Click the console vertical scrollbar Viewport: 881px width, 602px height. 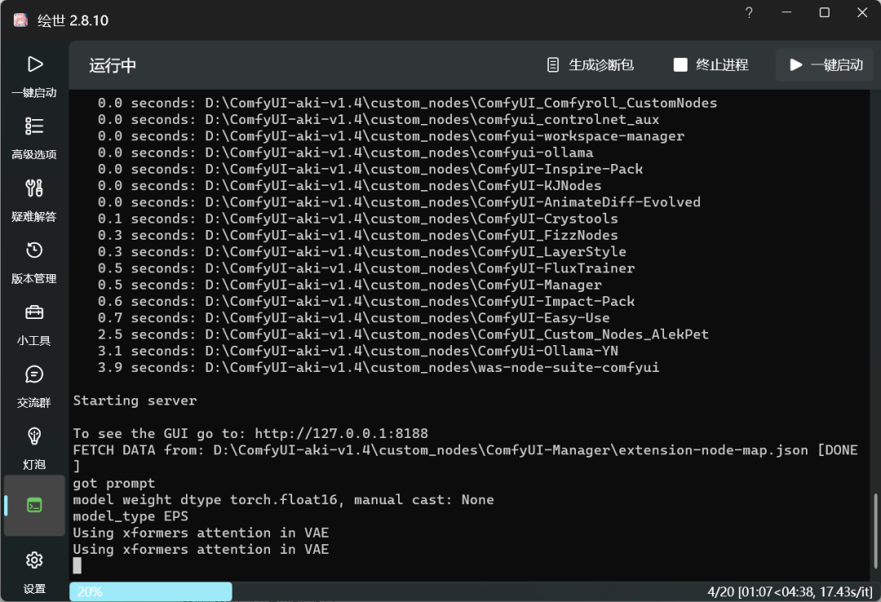click(x=874, y=531)
